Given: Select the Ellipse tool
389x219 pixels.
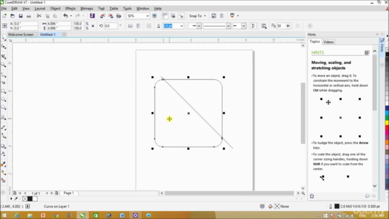Looking at the screenshot, I should click(4, 99).
